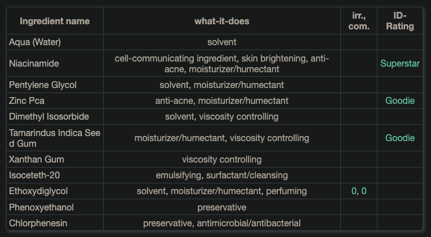Screen dimensions: 431x237
Task: Click the "irr., com." column header
Action: pyautogui.click(x=359, y=21)
